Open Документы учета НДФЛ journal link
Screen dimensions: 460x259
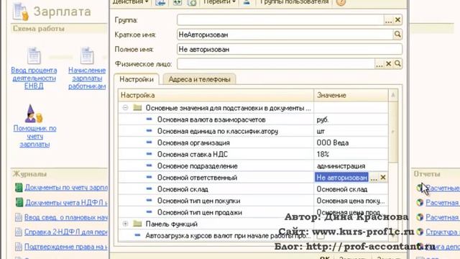pyautogui.click(x=67, y=202)
